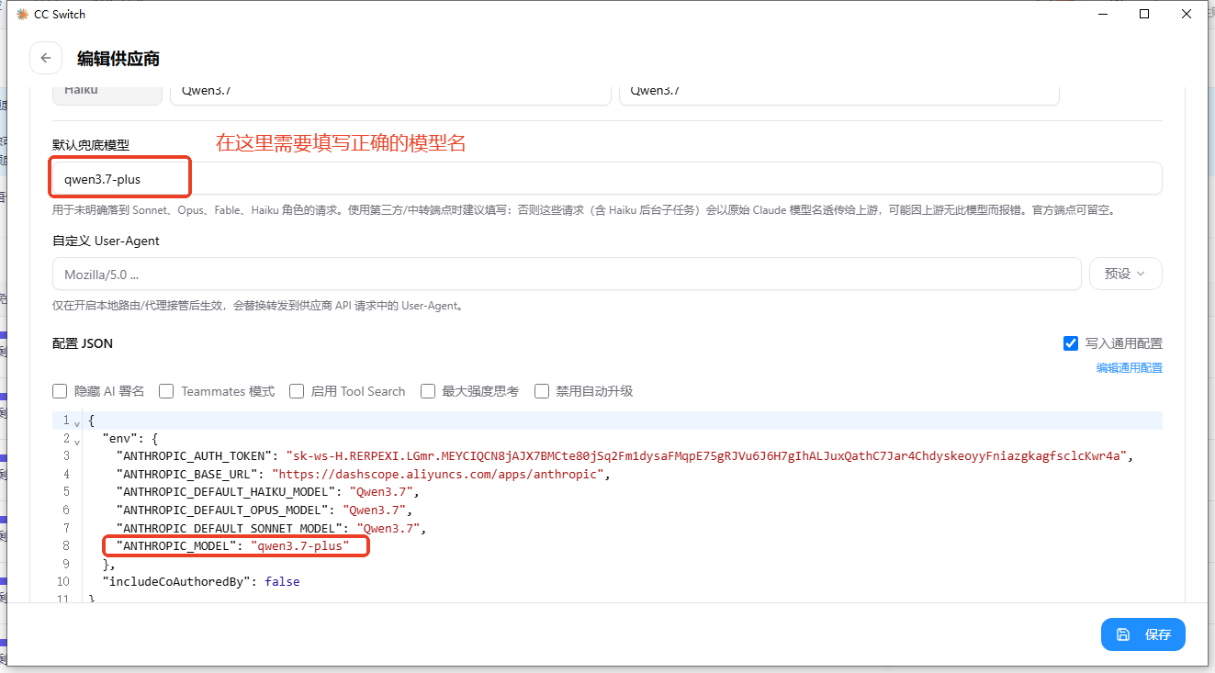Click the 保存 button
Screen dimensions: 1215x673
[x=1143, y=634]
